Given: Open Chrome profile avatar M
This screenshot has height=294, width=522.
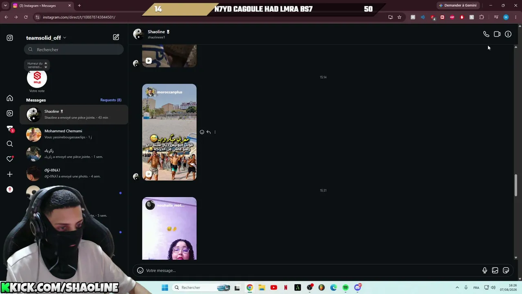Looking at the screenshot, I should point(506,17).
